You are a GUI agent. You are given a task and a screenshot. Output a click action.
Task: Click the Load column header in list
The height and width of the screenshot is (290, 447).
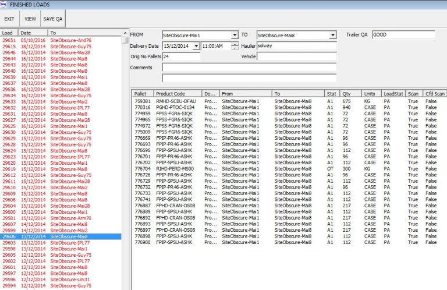click(9, 33)
